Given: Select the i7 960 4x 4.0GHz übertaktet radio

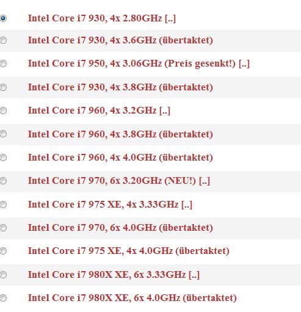Looking at the screenshot, I should (3, 158).
